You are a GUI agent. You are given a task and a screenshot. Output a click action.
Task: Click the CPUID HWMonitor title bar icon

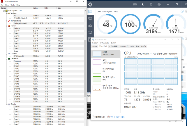(x=2, y=2)
